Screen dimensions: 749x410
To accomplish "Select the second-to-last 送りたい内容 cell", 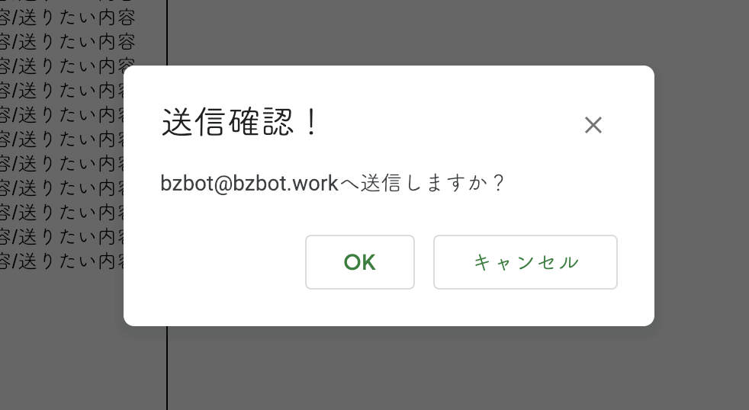I will click(62, 237).
